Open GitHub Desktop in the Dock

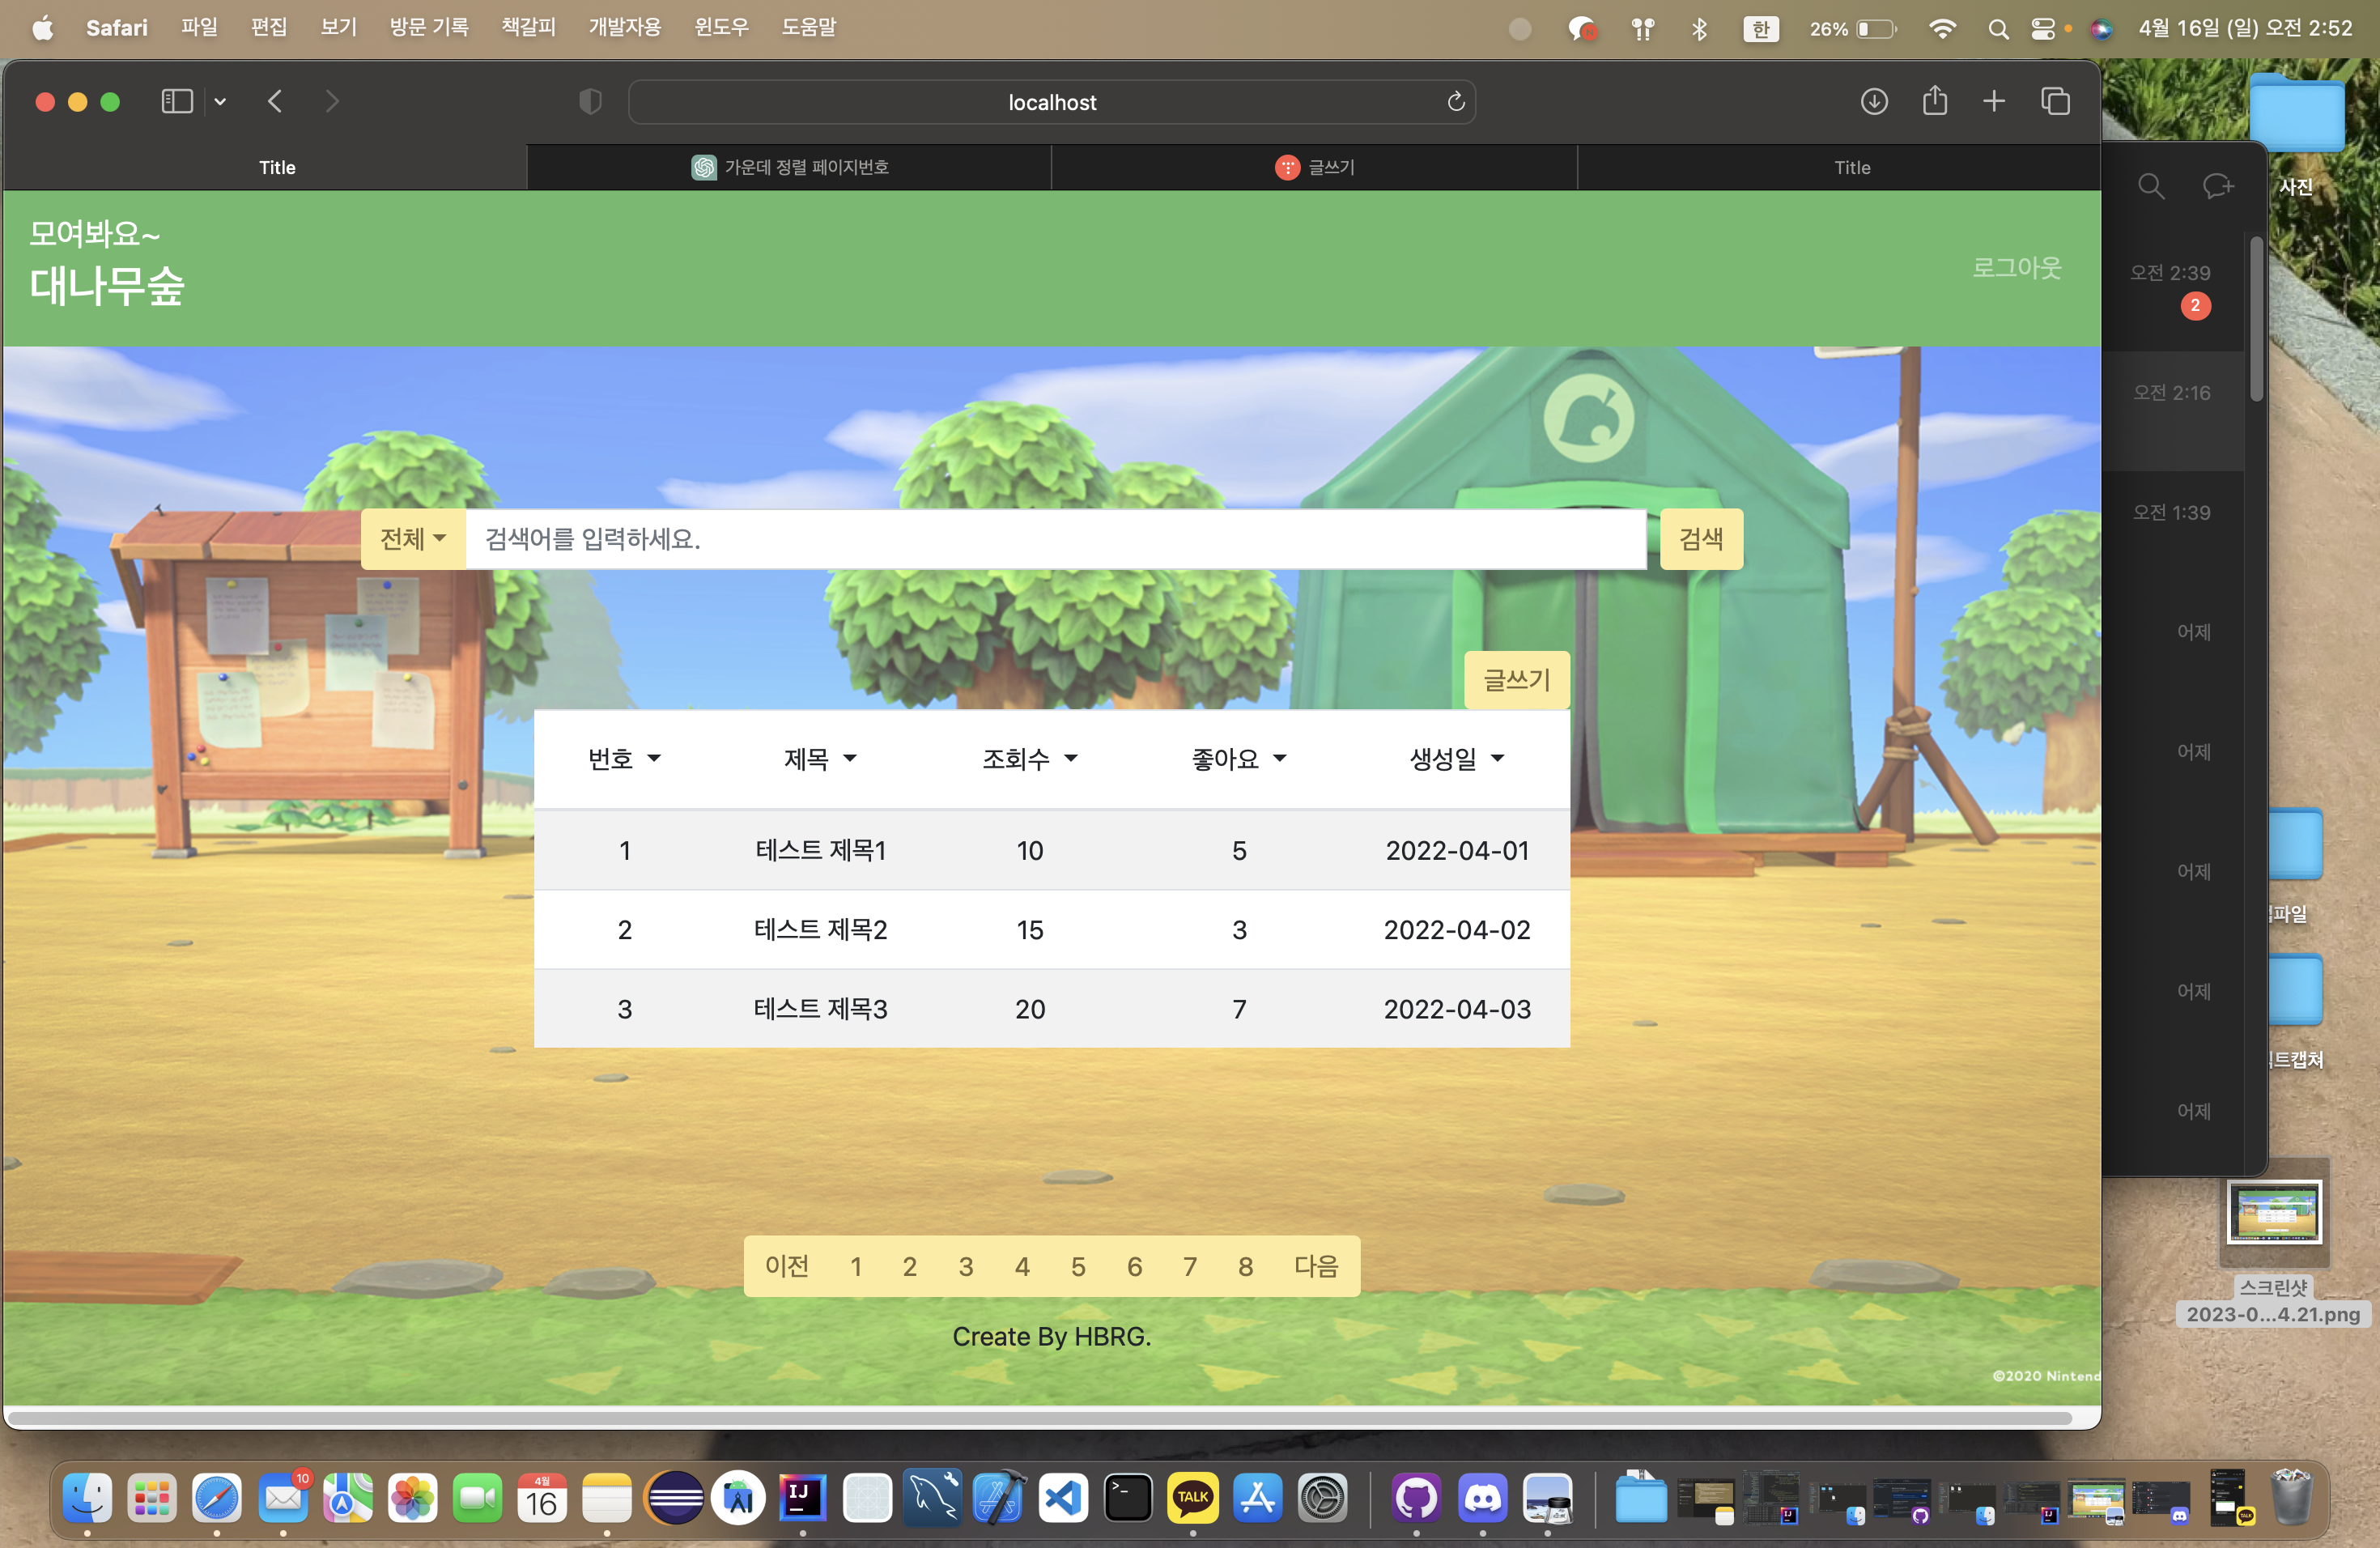tap(1416, 1498)
